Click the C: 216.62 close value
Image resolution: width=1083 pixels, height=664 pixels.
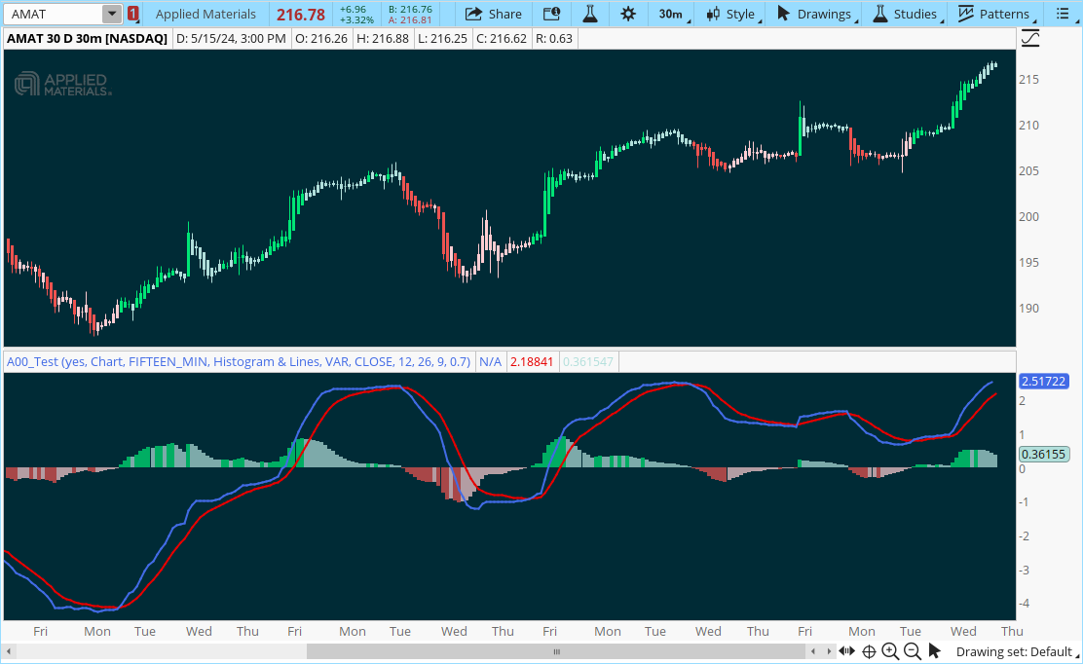[x=502, y=39]
